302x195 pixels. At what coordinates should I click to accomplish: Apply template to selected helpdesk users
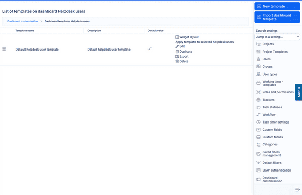204,42
